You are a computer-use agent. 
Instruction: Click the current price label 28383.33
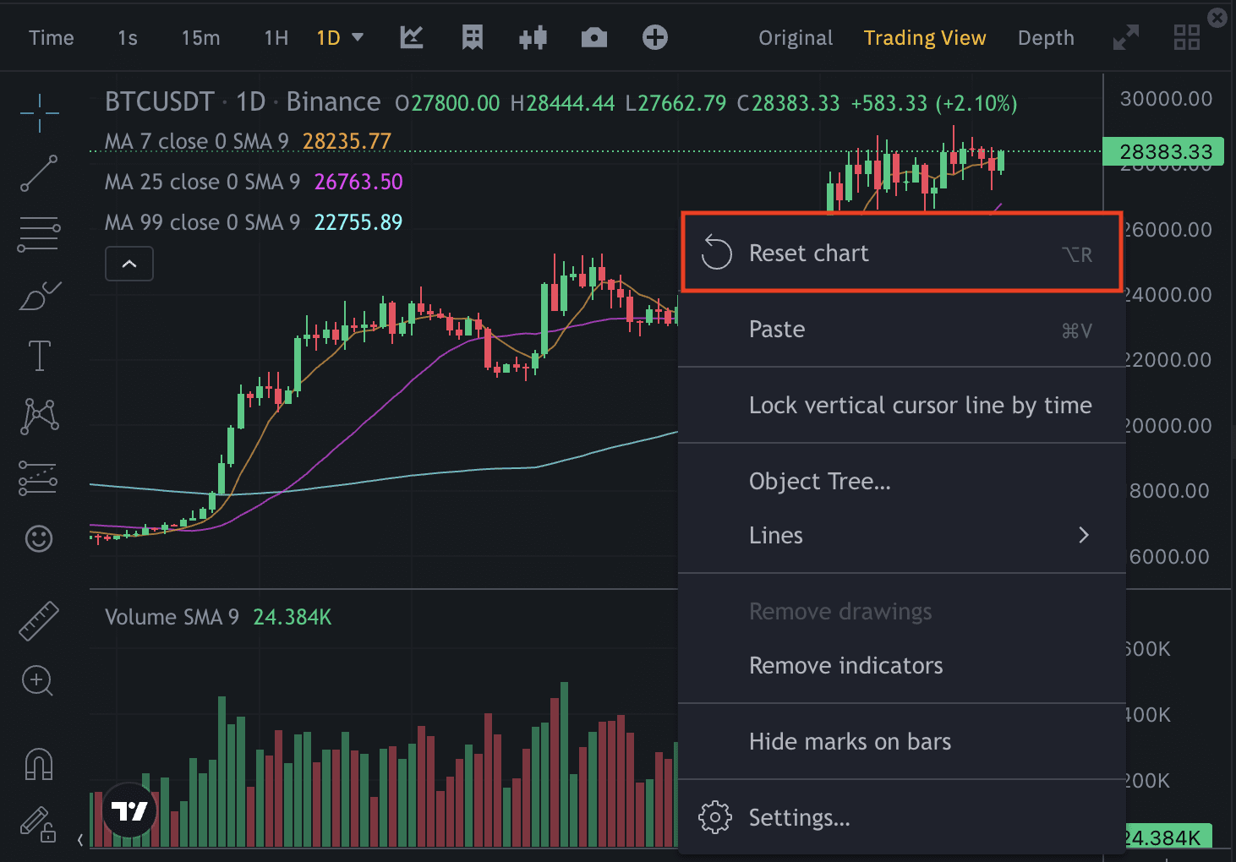pyautogui.click(x=1165, y=152)
